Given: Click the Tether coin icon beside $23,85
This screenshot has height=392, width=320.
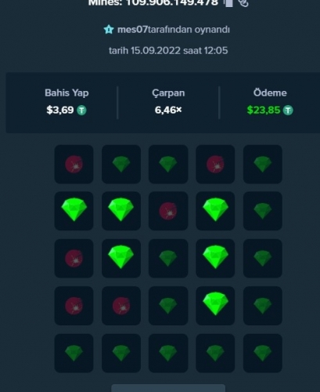Looking at the screenshot, I should click(x=288, y=111).
